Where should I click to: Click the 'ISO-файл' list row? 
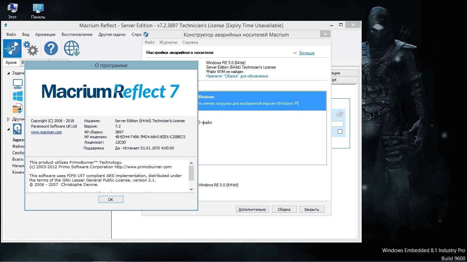[262, 122]
